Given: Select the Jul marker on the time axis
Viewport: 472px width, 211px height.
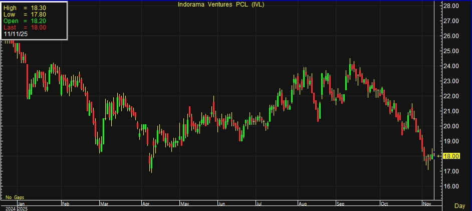Looking at the screenshot, I should click(259, 204).
